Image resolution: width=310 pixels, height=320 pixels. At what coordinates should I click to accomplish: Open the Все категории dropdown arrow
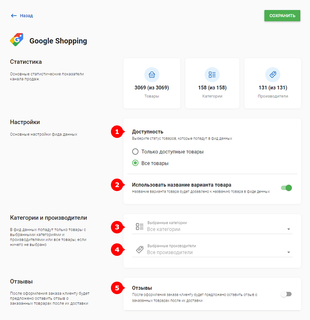click(x=289, y=229)
